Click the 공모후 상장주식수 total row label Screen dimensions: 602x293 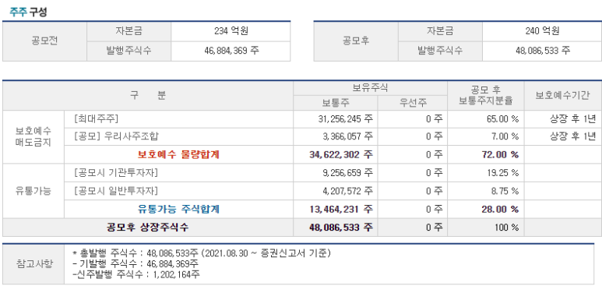click(148, 228)
